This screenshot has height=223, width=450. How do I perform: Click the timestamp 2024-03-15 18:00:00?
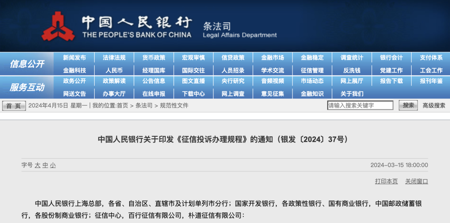click(x=399, y=165)
